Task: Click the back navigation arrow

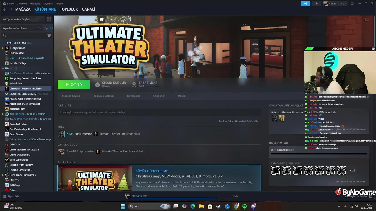Action: point(5,9)
